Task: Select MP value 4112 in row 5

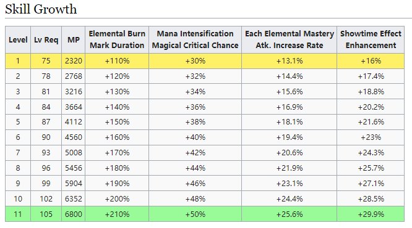Action: (x=74, y=122)
